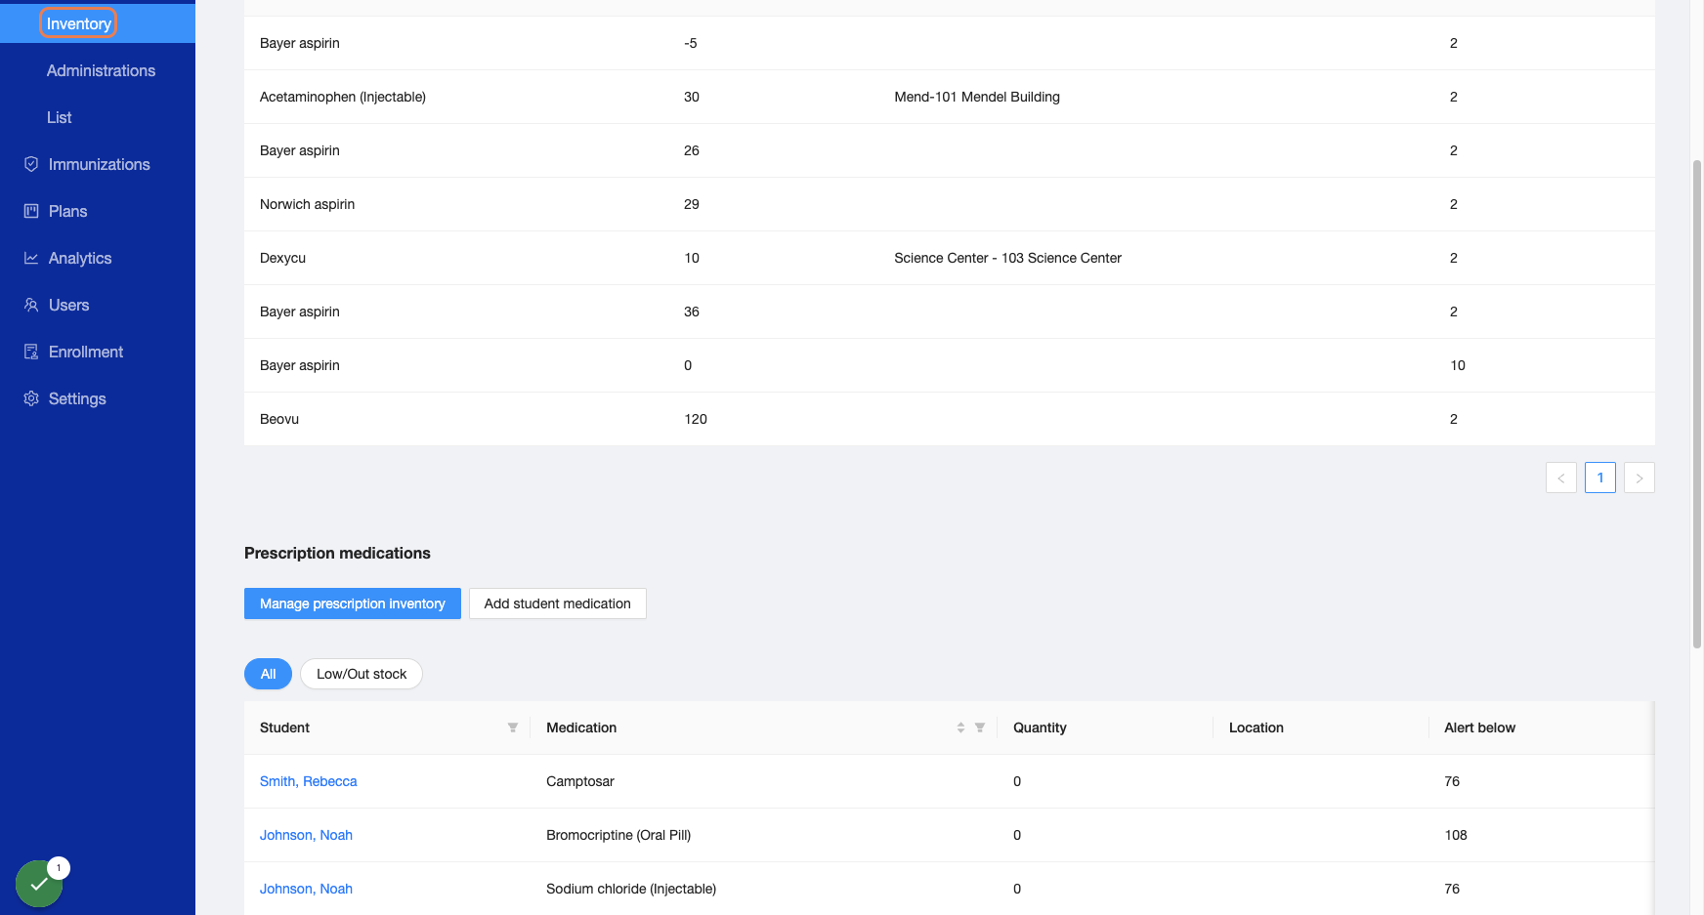Click Add student medication button
The image size is (1704, 915).
point(558,603)
